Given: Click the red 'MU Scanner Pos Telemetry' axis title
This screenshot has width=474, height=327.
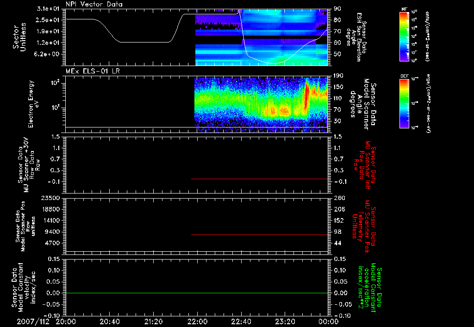Looking at the screenshot, I should coord(364,226).
